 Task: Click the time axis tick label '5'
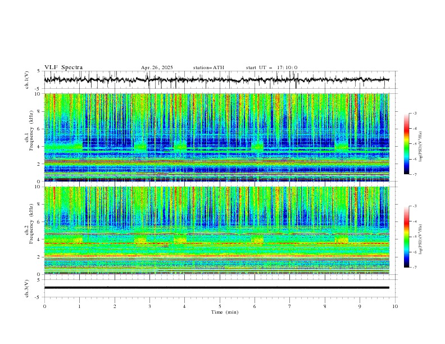click(x=220, y=306)
